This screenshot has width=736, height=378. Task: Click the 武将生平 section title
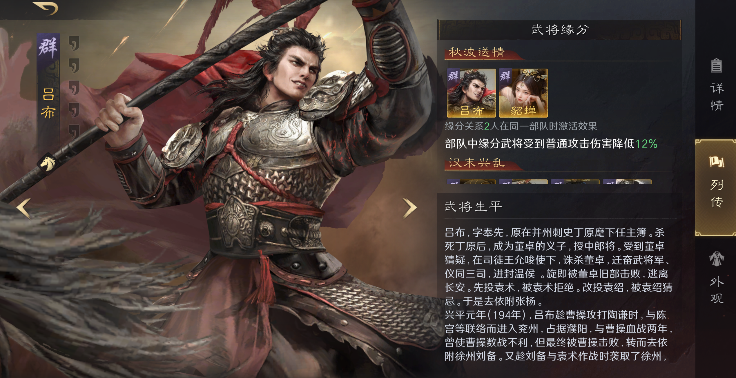(473, 207)
